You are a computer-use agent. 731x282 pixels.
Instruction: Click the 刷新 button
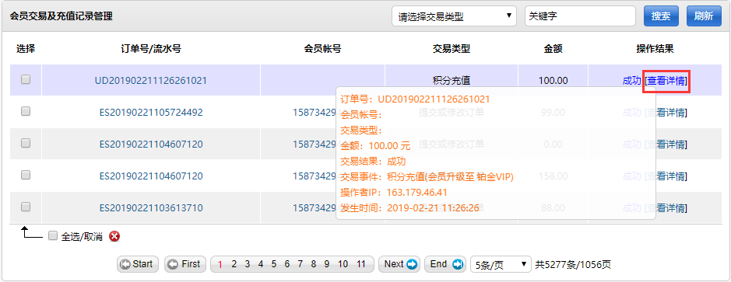pos(704,16)
